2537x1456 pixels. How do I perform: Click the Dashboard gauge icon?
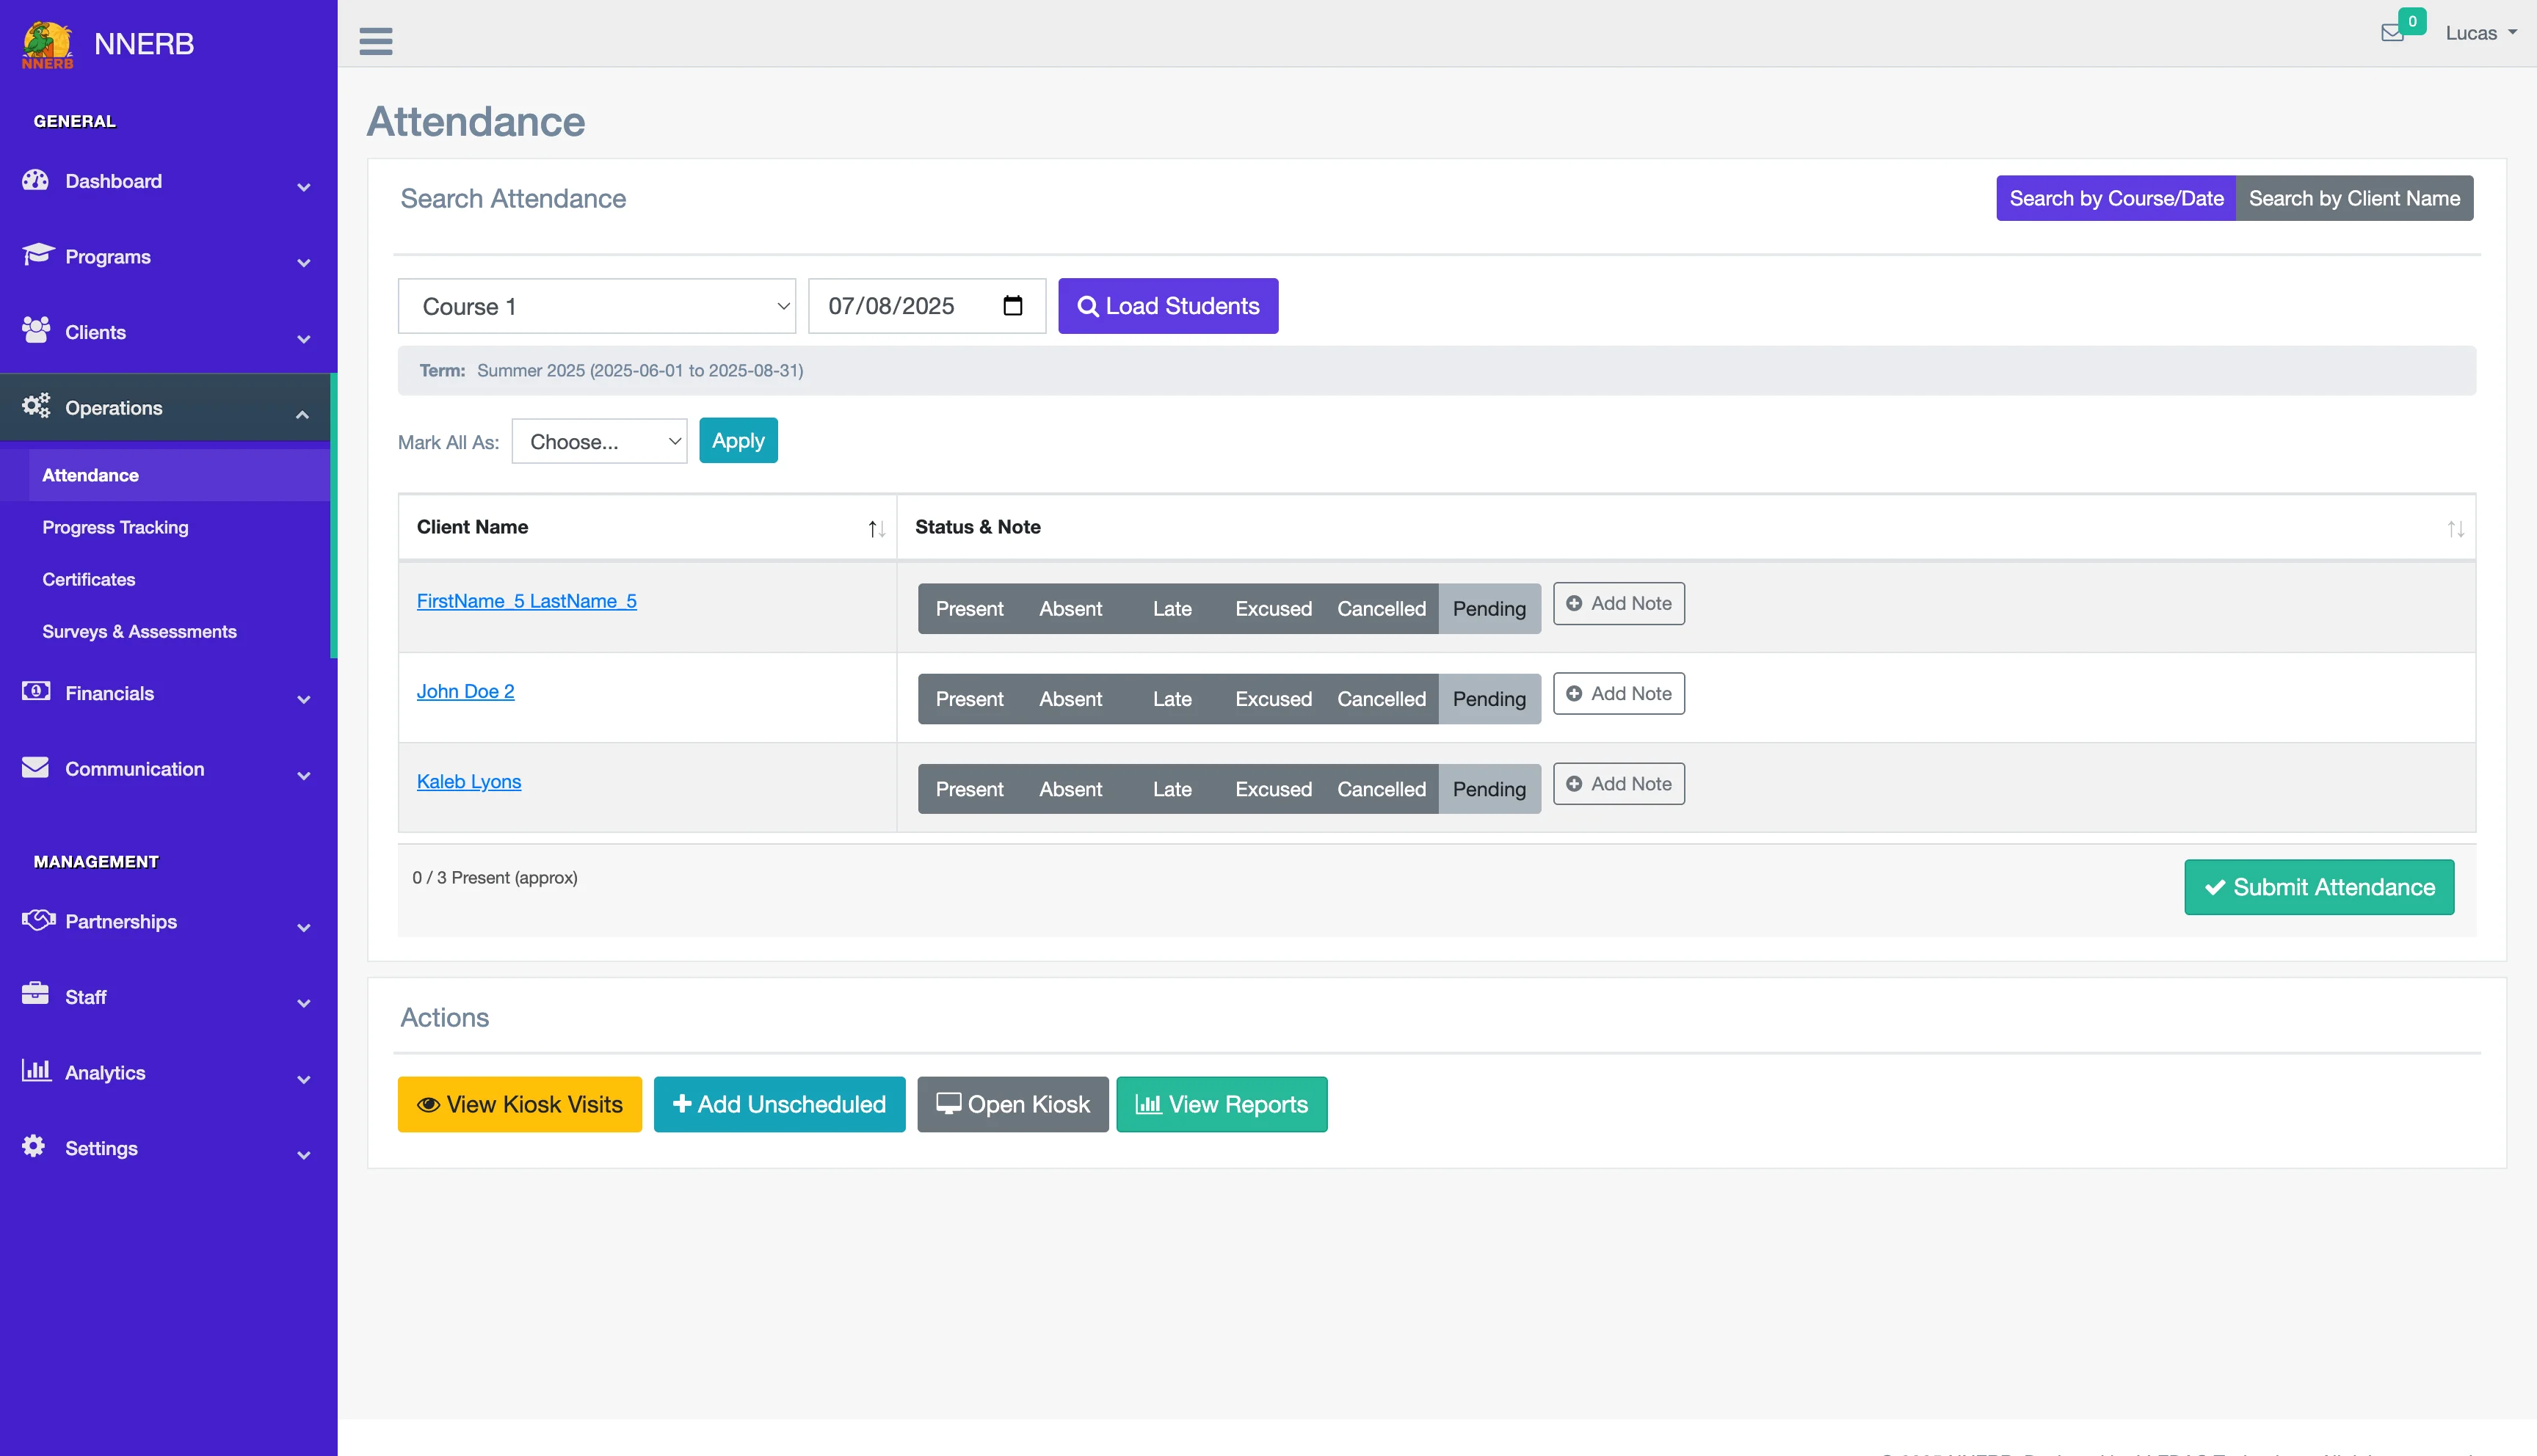point(36,180)
